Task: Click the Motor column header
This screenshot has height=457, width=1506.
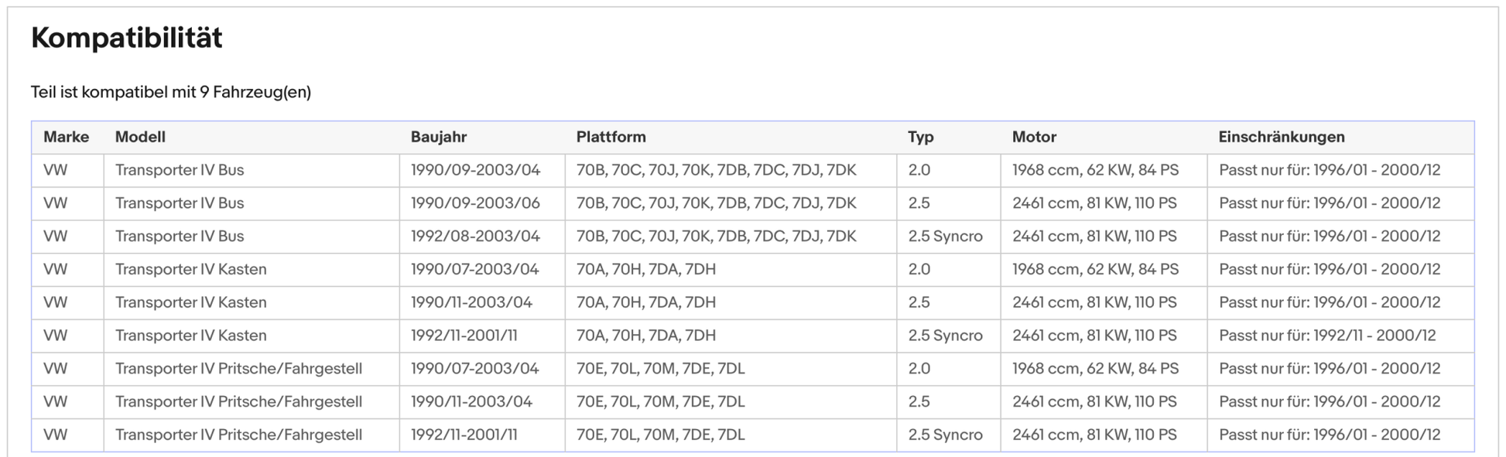Action: (1033, 137)
